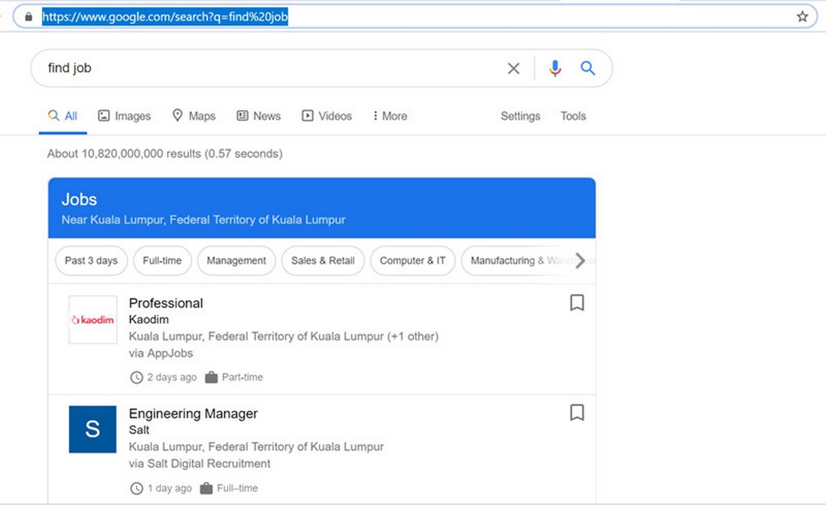Open the More search categories menu
The width and height of the screenshot is (826, 508).
pyautogui.click(x=390, y=116)
